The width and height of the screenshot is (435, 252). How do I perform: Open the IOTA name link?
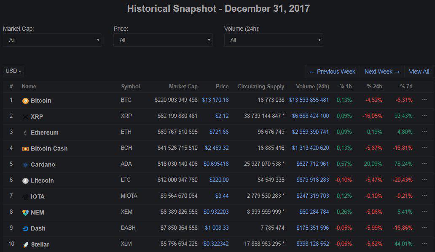(38, 196)
